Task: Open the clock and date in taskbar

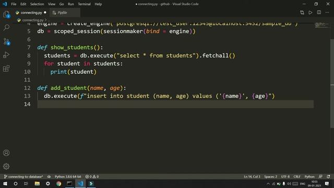Action: (x=315, y=183)
